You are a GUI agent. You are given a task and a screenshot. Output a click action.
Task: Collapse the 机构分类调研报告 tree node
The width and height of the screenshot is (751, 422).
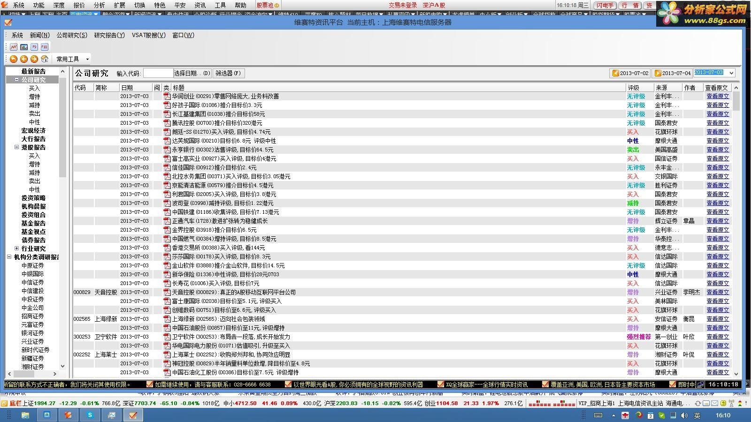[x=9, y=257]
